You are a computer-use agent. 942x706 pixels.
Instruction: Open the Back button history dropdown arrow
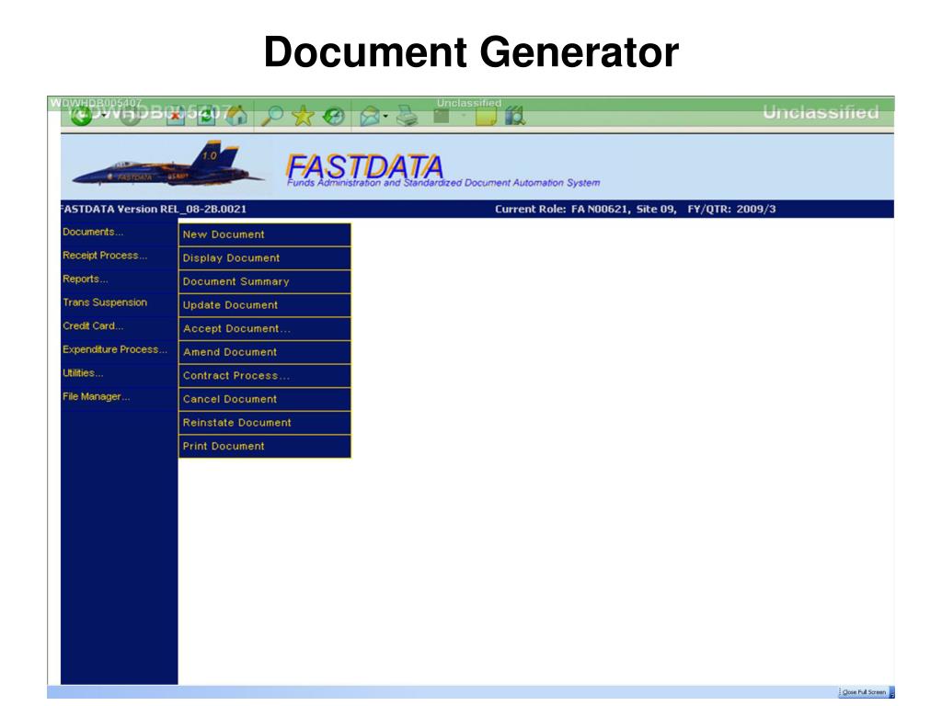(x=104, y=115)
